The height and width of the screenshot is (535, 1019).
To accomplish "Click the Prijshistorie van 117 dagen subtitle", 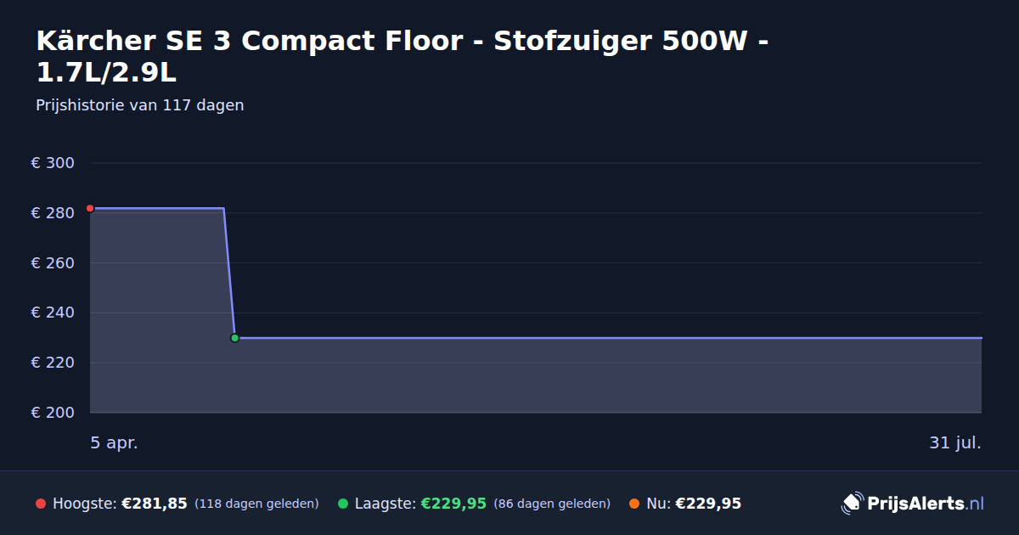I will [x=140, y=105].
